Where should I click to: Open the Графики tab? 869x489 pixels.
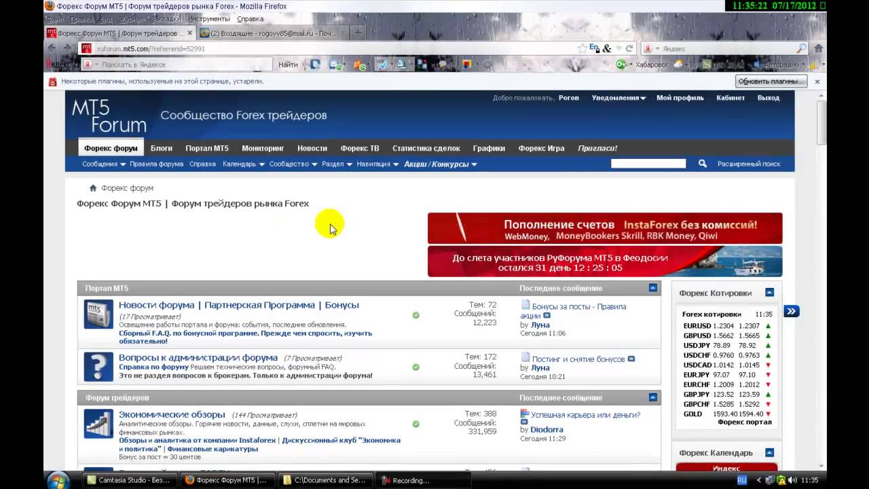(x=489, y=148)
